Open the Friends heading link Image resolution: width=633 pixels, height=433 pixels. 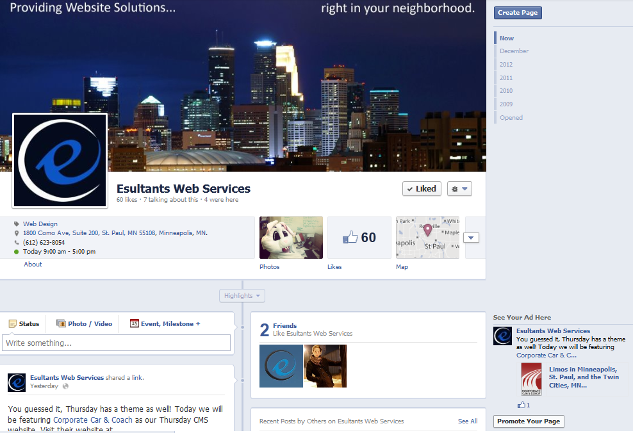(284, 325)
